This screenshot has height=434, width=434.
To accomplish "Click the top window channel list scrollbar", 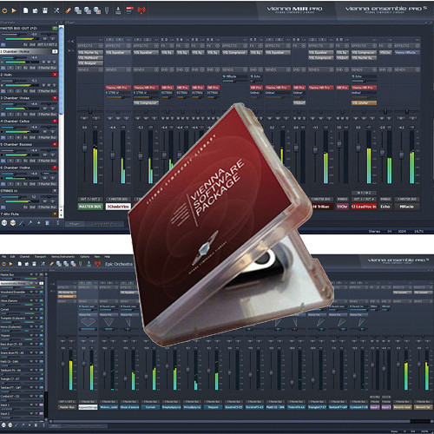I will tap(61, 71).
